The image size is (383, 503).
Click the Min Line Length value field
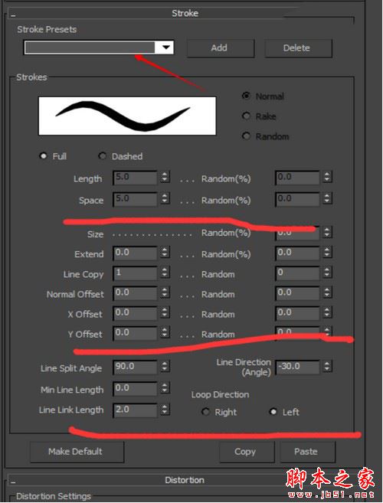pos(135,388)
